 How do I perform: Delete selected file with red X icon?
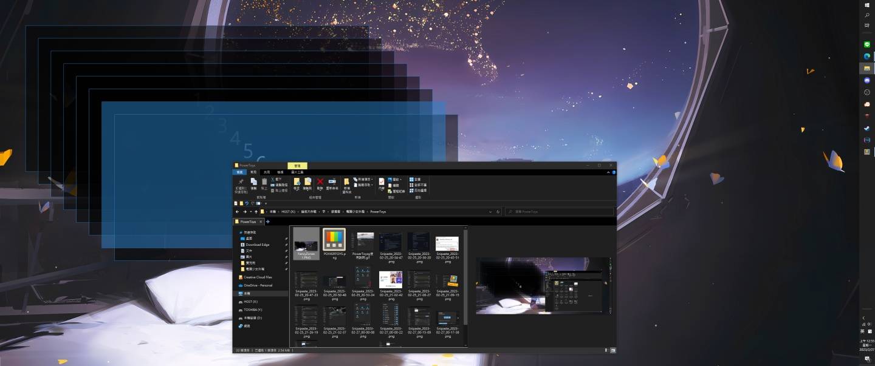320,181
